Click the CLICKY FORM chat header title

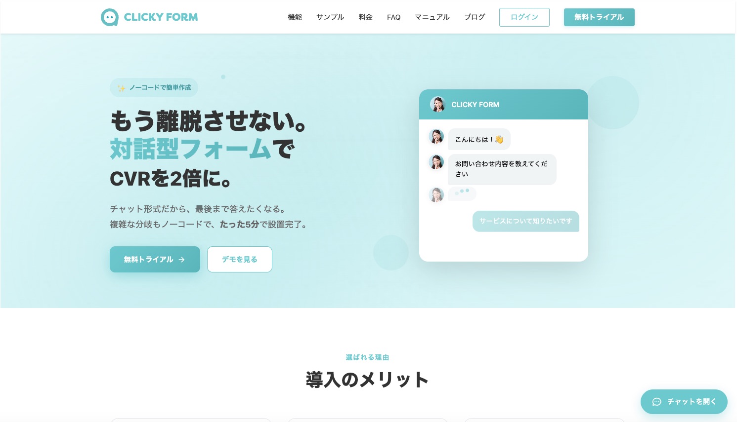[x=476, y=105]
